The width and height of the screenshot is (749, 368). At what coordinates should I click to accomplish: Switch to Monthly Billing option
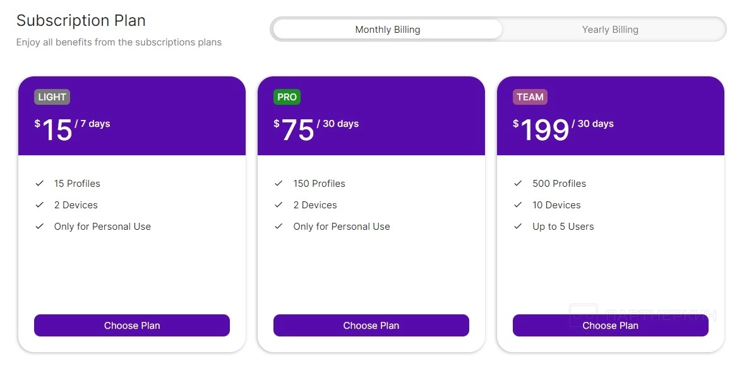click(x=387, y=30)
